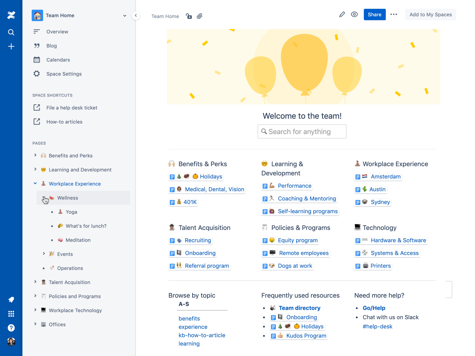Toggle watch page eye icon
The height and width of the screenshot is (356, 475).
click(354, 14)
